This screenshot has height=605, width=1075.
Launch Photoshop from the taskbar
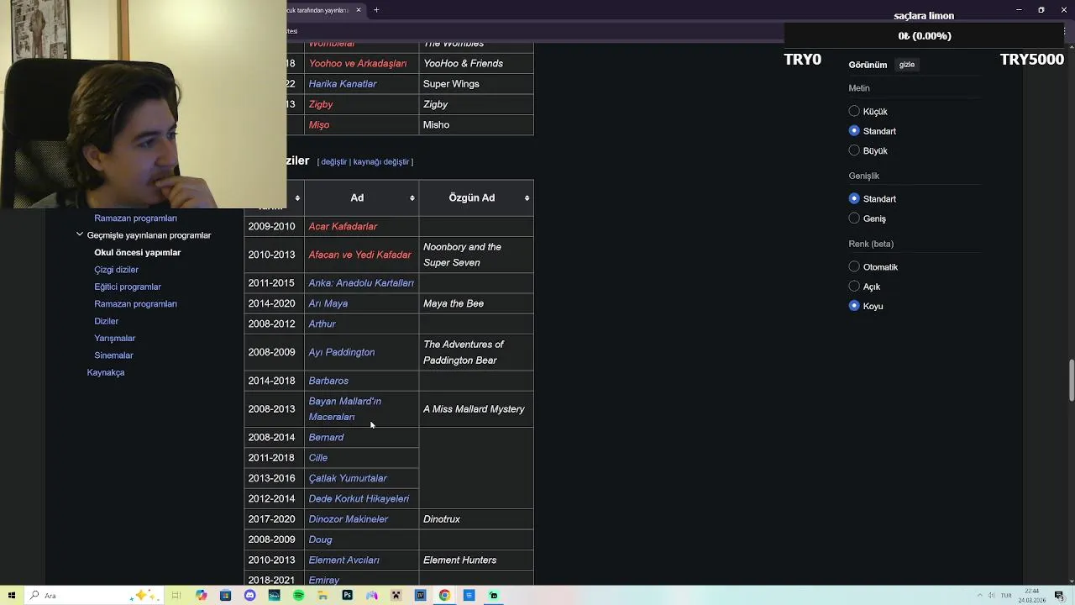click(x=347, y=595)
